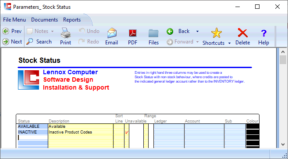Click Colour swatch on the empty third row
This screenshot has height=159, width=288.
click(x=253, y=137)
